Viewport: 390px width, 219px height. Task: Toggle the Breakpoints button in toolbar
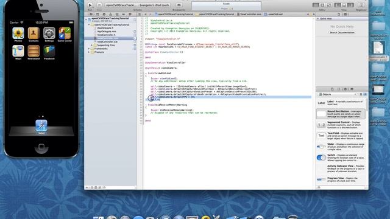179,5
